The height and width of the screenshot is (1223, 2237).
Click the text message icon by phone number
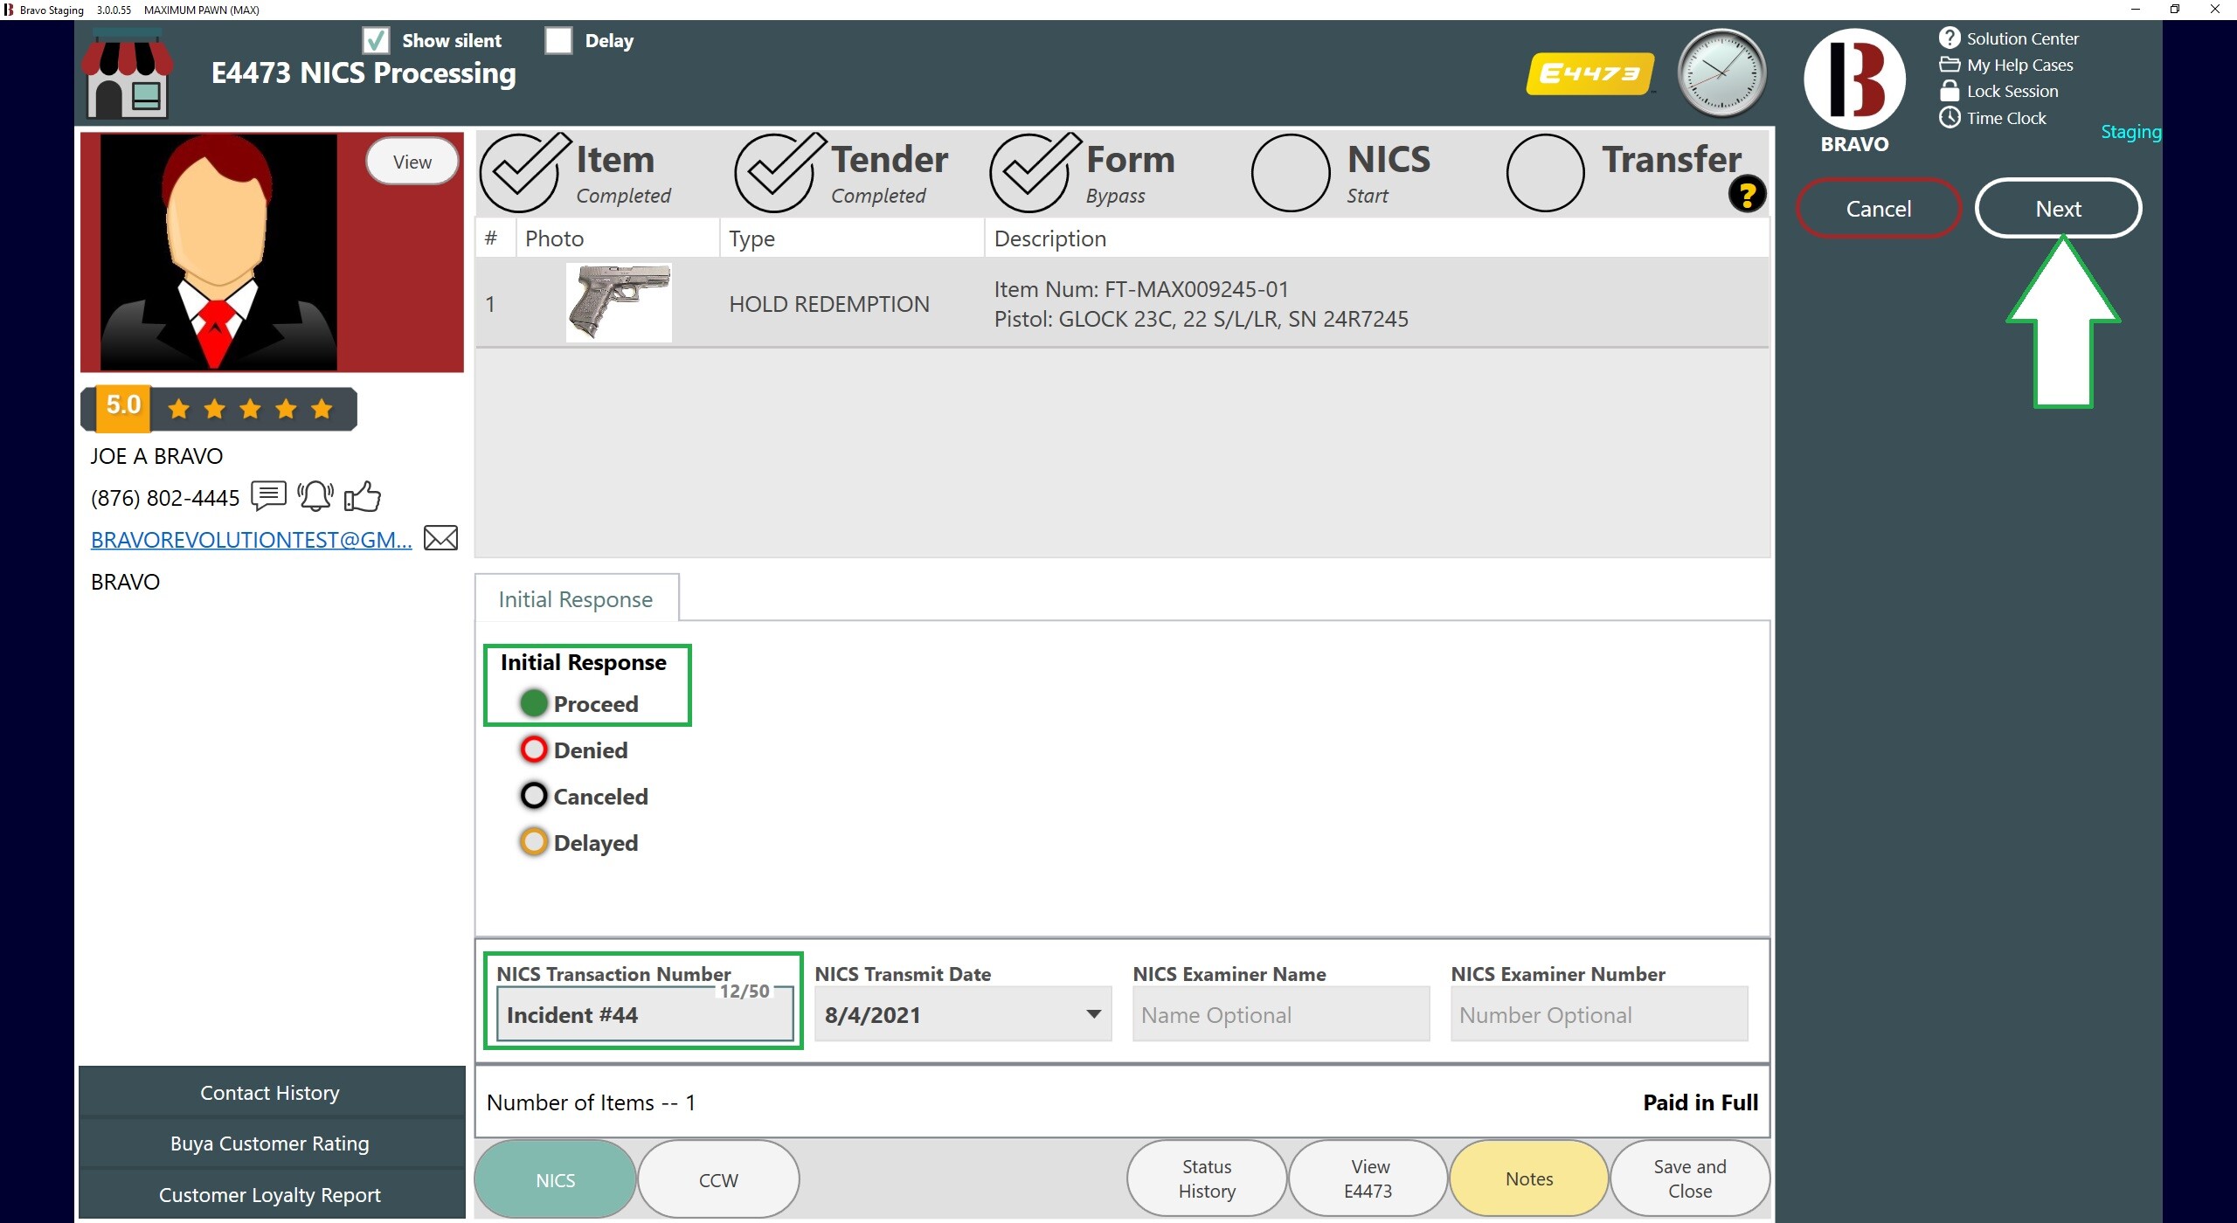pos(268,495)
